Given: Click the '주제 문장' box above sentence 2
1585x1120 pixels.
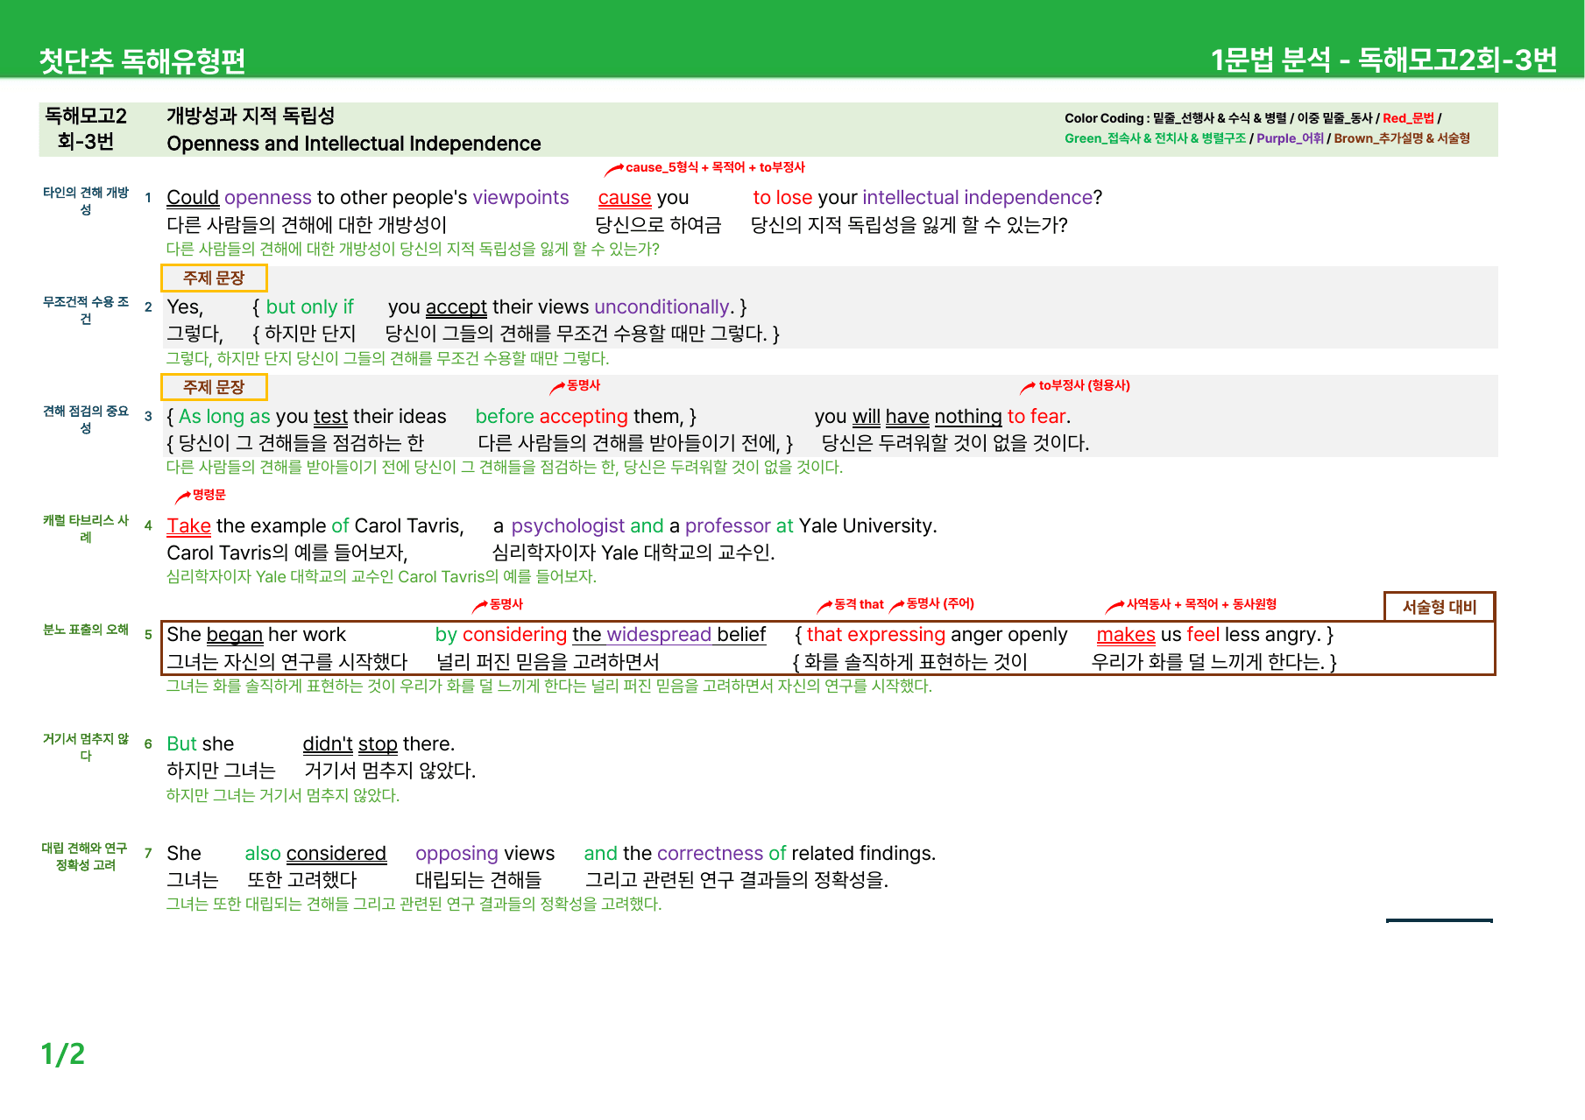Looking at the screenshot, I should click(214, 278).
